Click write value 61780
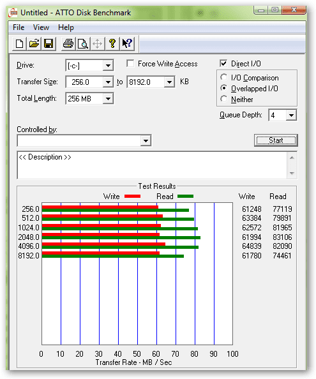Image resolution: width=316 pixels, height=379 pixels. (252, 255)
